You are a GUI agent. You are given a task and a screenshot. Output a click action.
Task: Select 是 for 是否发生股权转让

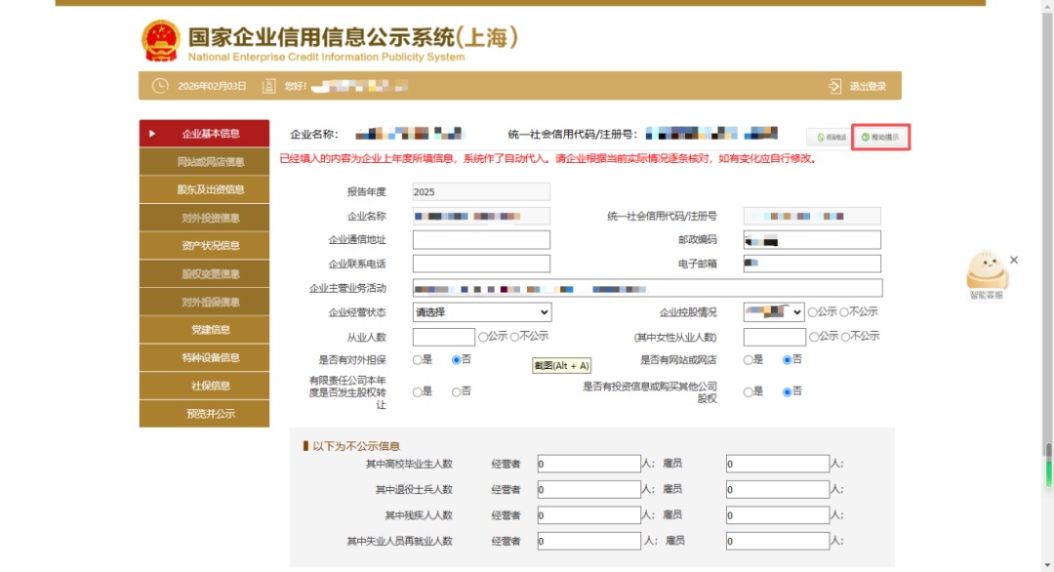(x=418, y=391)
